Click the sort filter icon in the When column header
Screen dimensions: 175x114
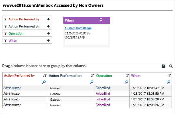click(x=169, y=76)
